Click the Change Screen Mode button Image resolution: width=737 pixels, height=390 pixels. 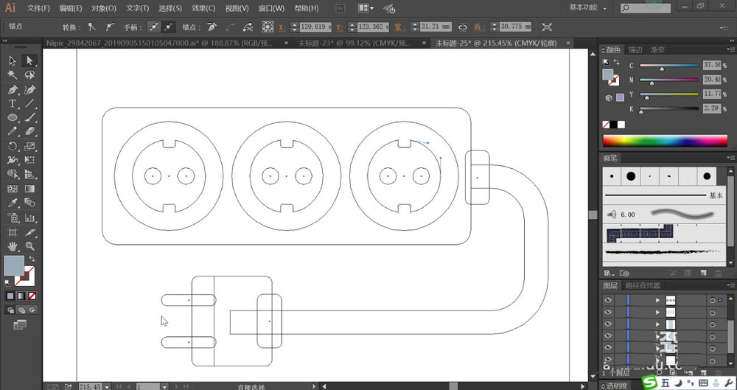[20, 324]
